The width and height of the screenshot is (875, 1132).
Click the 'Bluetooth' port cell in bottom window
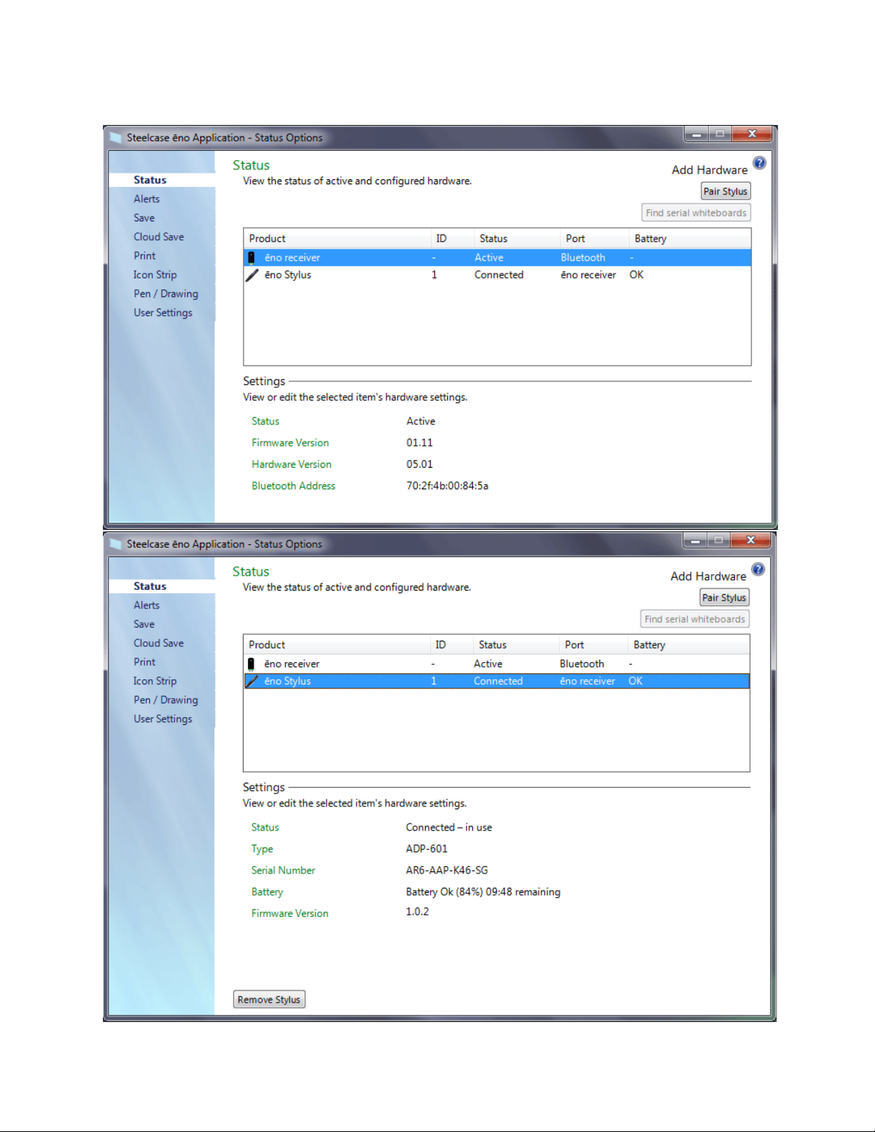[581, 664]
